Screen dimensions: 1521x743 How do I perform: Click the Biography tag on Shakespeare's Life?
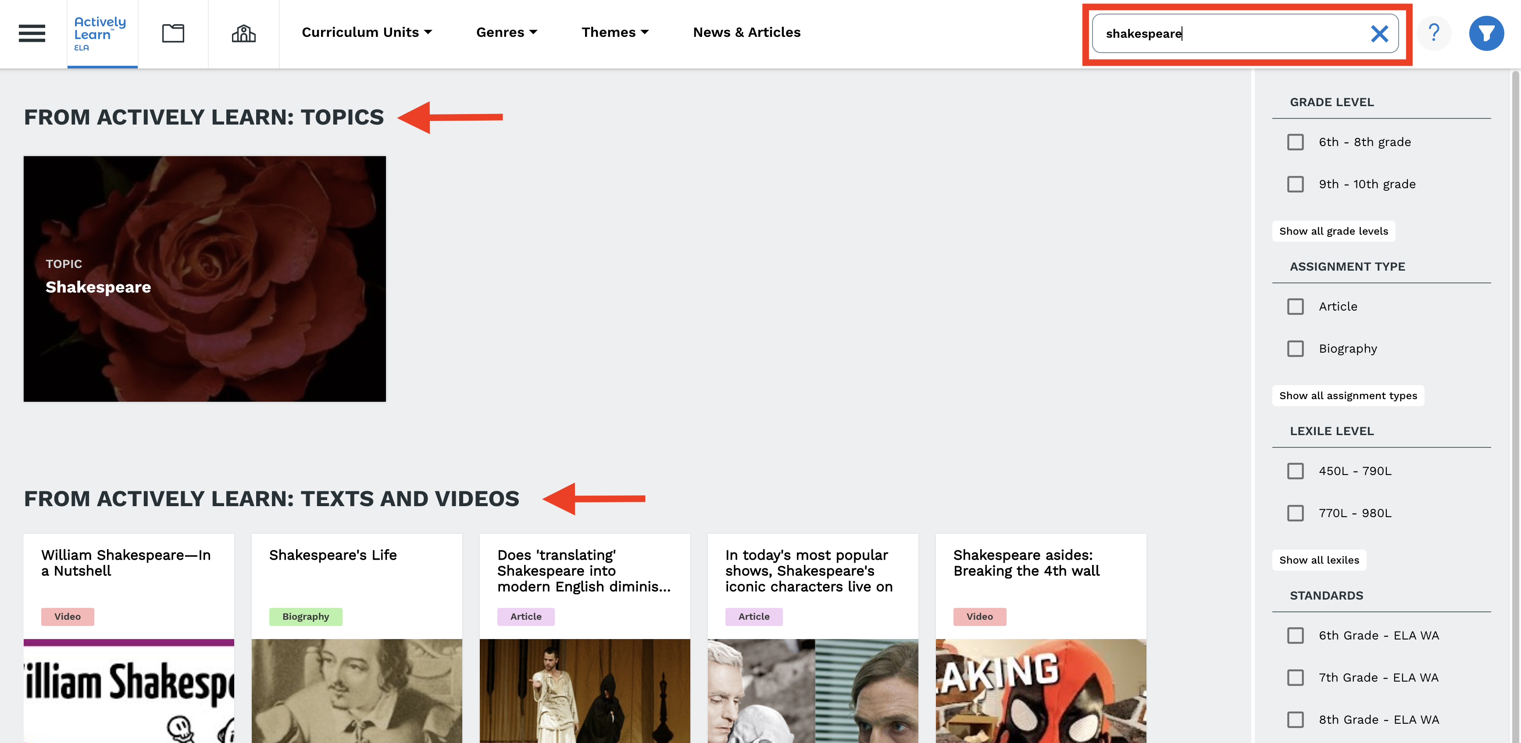point(305,617)
